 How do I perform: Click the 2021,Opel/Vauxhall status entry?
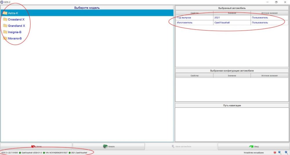click(x=79, y=153)
